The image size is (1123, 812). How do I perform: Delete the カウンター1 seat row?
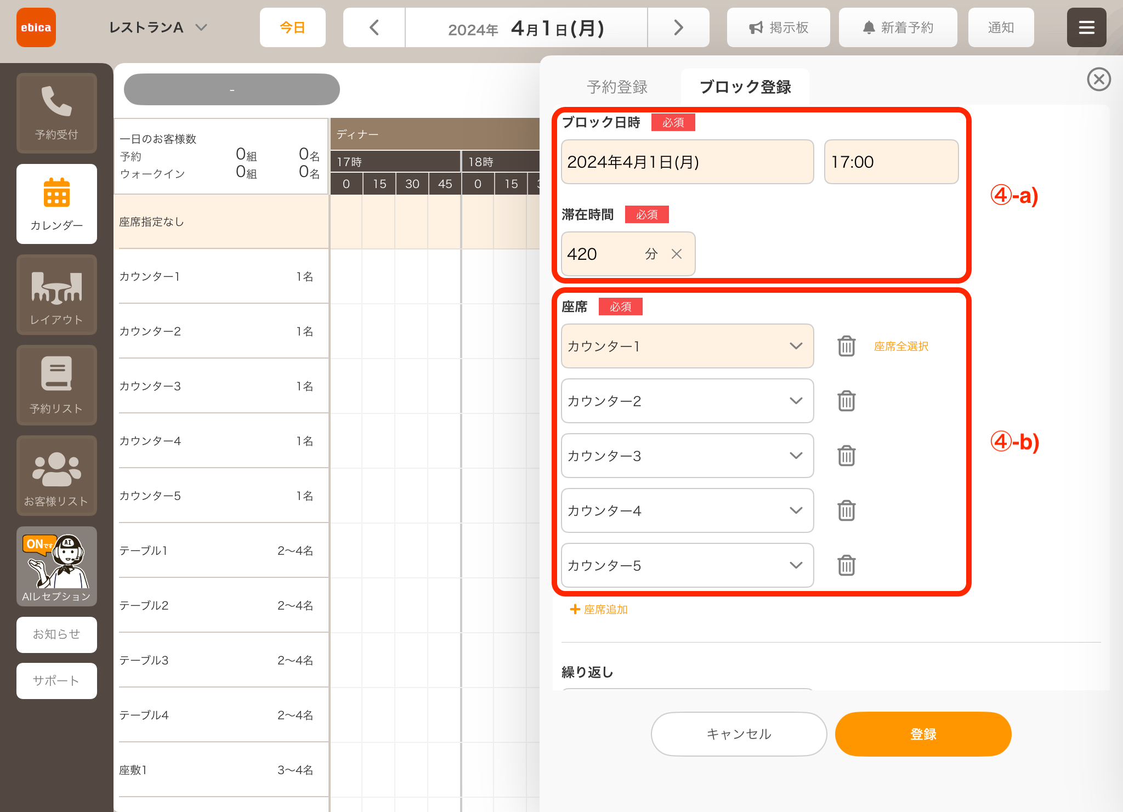point(846,346)
